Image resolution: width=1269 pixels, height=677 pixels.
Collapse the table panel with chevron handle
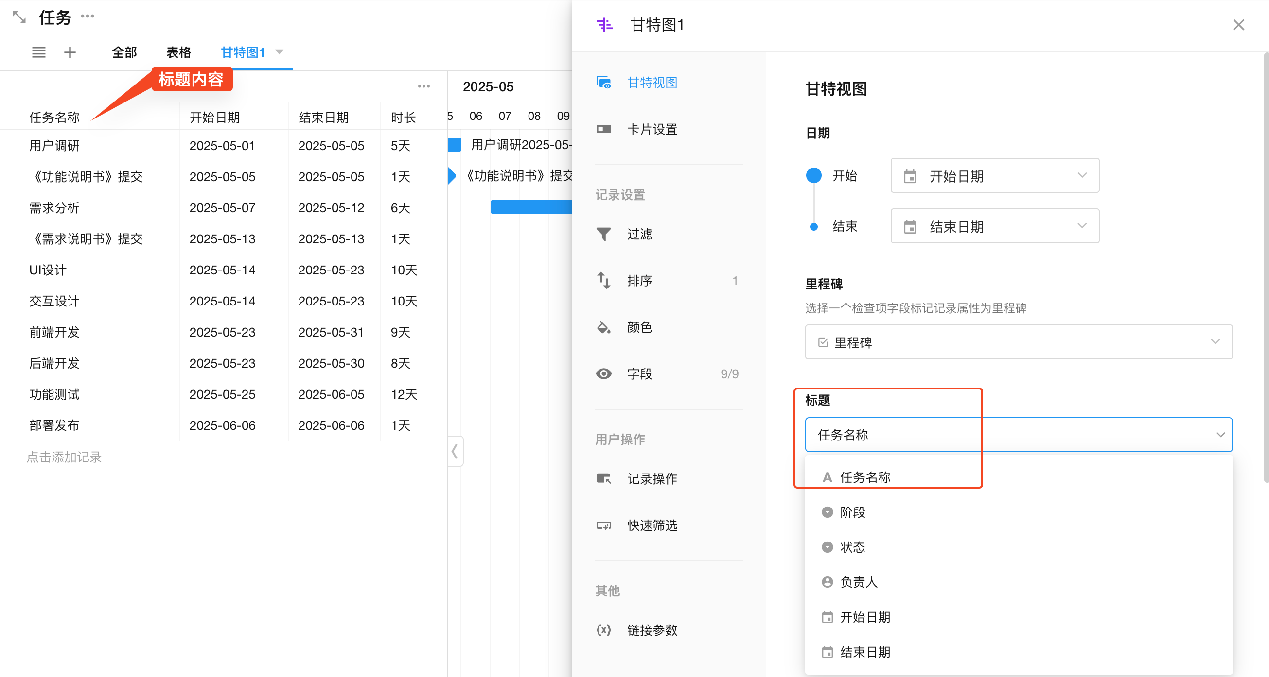click(x=455, y=451)
